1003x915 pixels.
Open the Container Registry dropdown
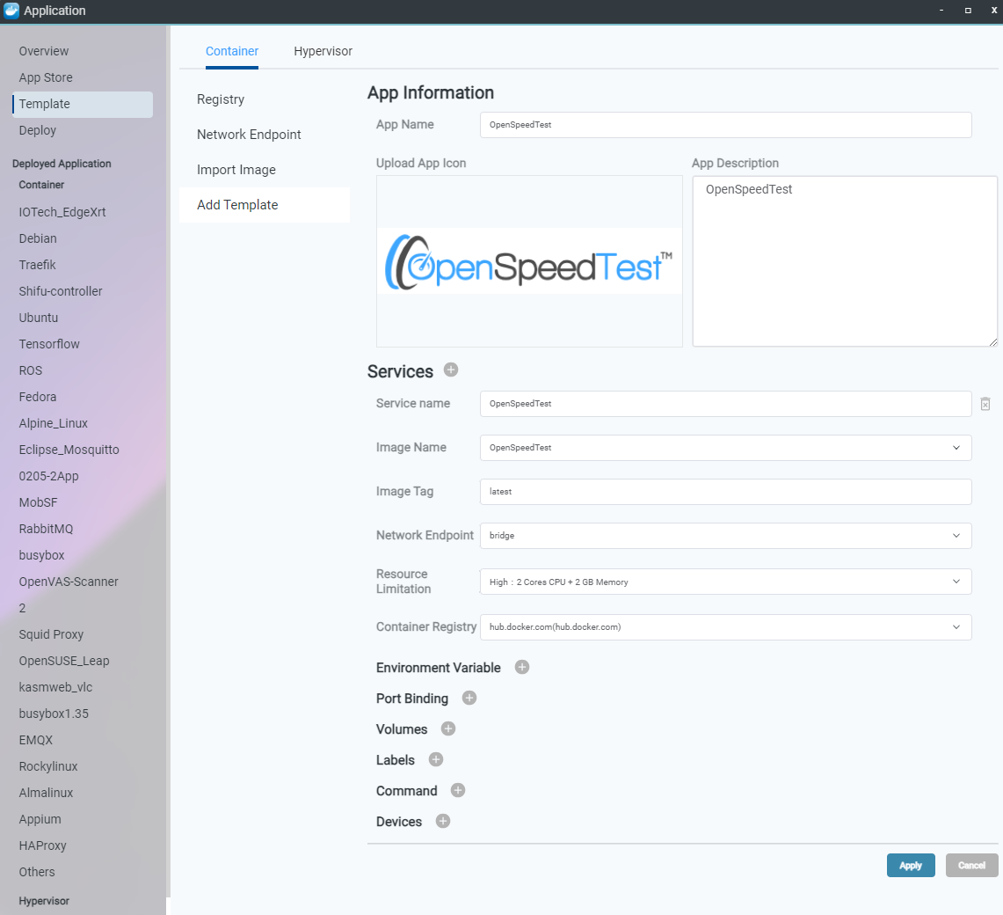pyautogui.click(x=725, y=626)
